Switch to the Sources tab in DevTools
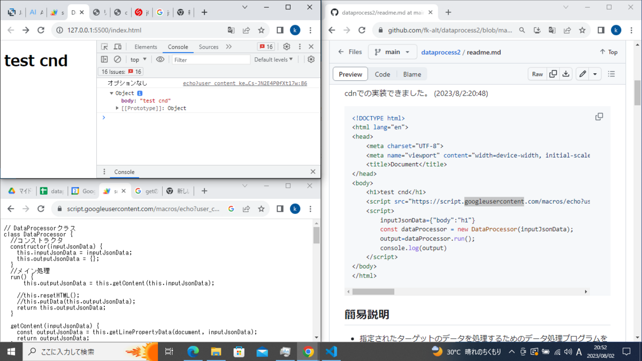Screen dimensions: 642x361 coord(208,47)
